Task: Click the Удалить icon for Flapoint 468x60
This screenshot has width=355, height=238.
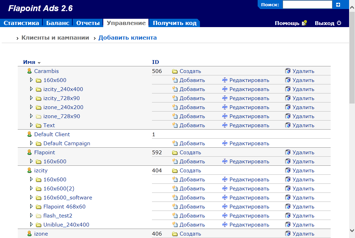Action: point(288,206)
